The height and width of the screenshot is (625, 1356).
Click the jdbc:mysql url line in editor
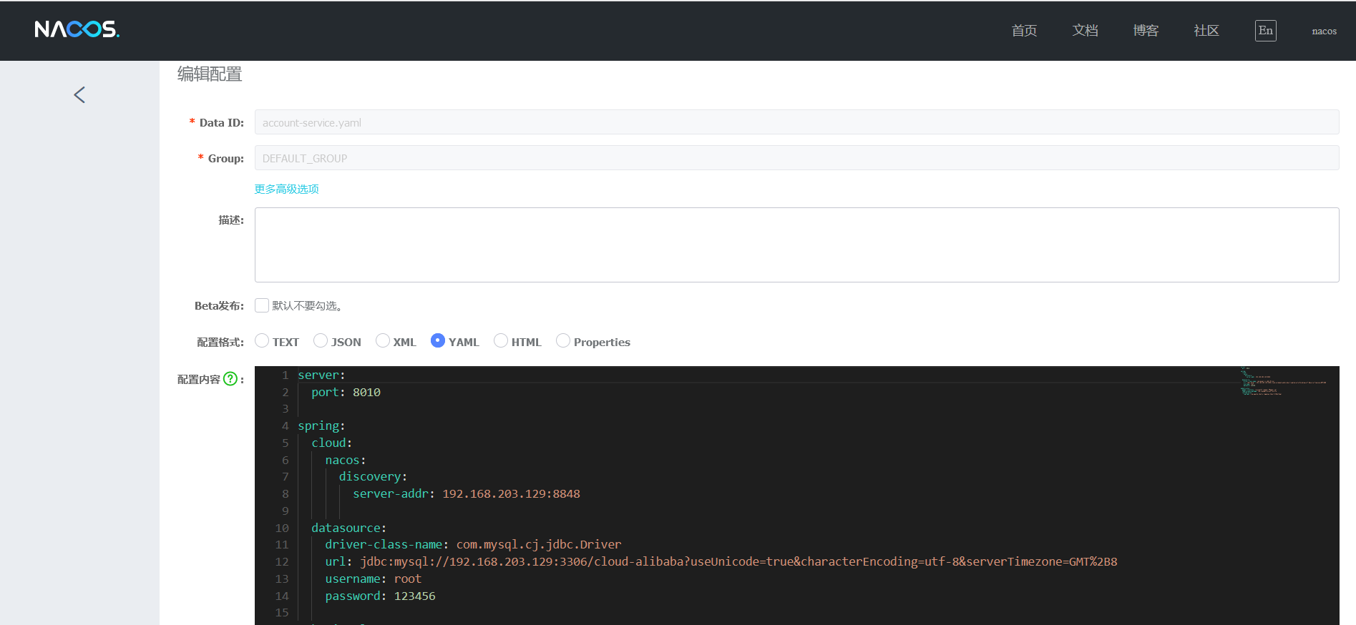721,561
